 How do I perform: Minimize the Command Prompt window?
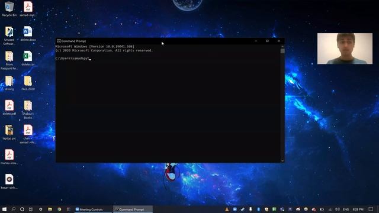(x=256, y=41)
